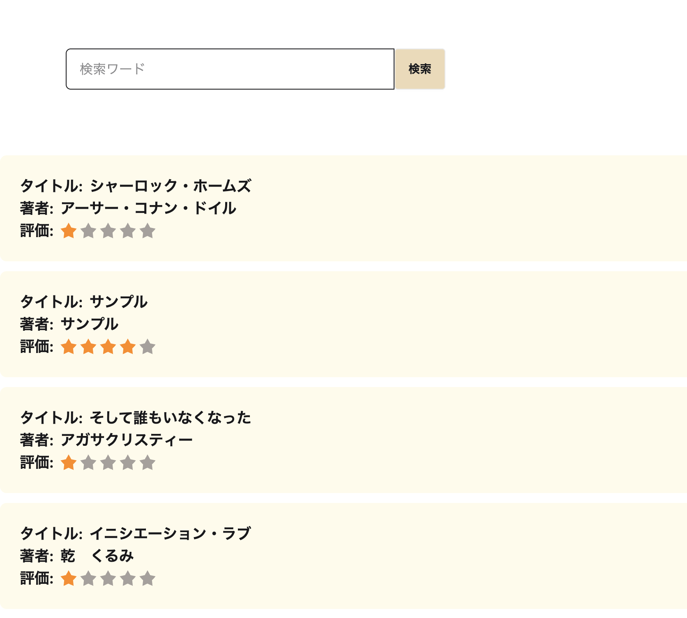Open the そして誰もいなくなった book entry
This screenshot has width=687, height=618.
tap(343, 439)
